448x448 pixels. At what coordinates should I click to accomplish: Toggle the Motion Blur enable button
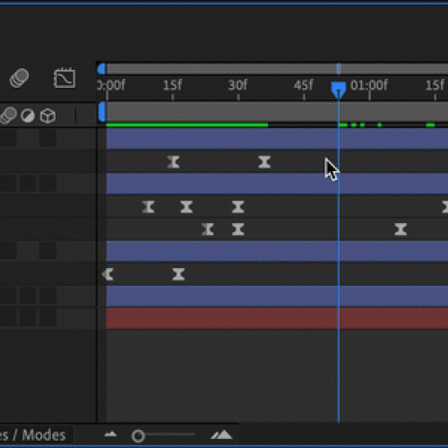click(19, 78)
